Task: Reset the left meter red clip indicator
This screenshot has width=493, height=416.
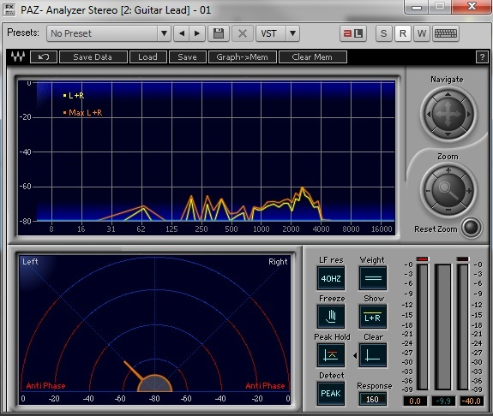Action: (422, 259)
